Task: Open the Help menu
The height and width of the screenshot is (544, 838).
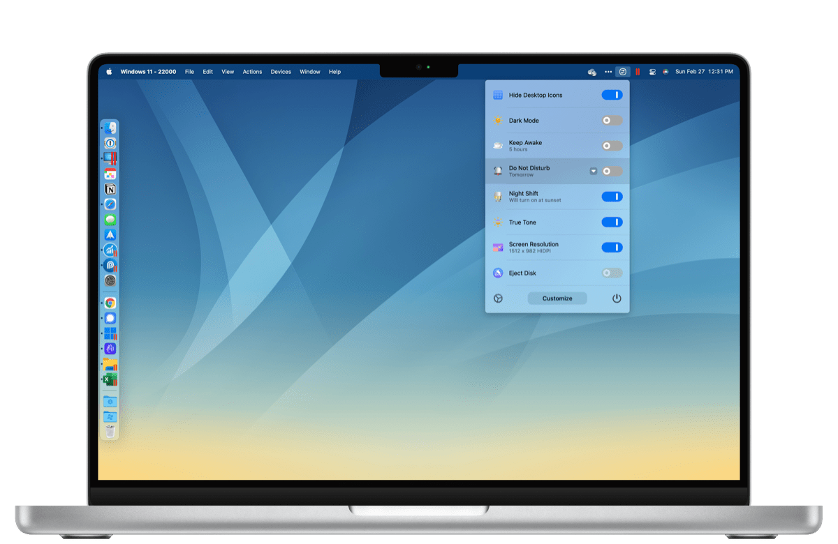Action: coord(335,71)
